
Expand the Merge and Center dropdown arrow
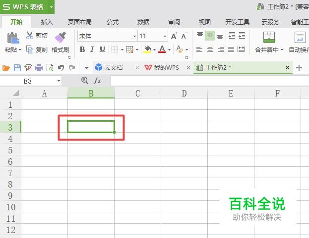(x=282, y=49)
